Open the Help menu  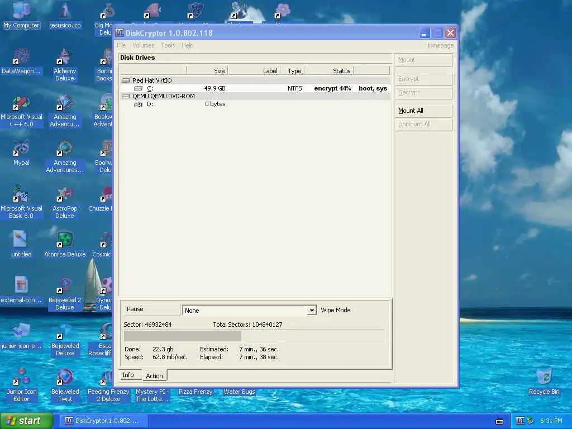[188, 45]
